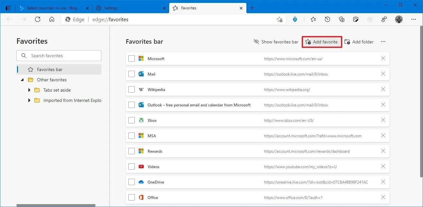This screenshot has width=423, height=207.
Task: Reload the page with the refresh icon
Action: (38, 19)
